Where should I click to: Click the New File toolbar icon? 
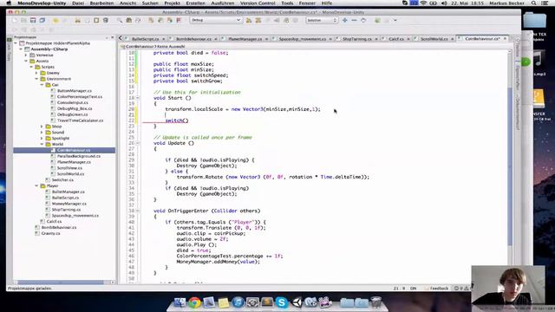click(x=15, y=21)
